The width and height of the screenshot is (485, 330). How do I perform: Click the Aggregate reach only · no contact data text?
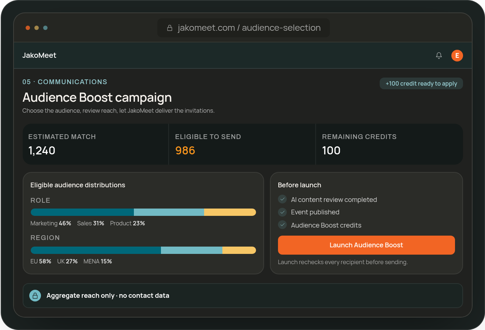108,296
